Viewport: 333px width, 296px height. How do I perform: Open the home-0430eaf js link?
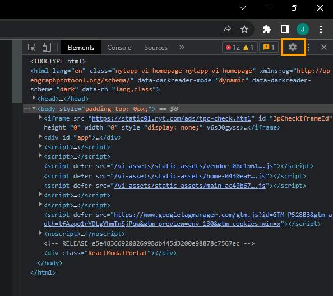point(190,176)
